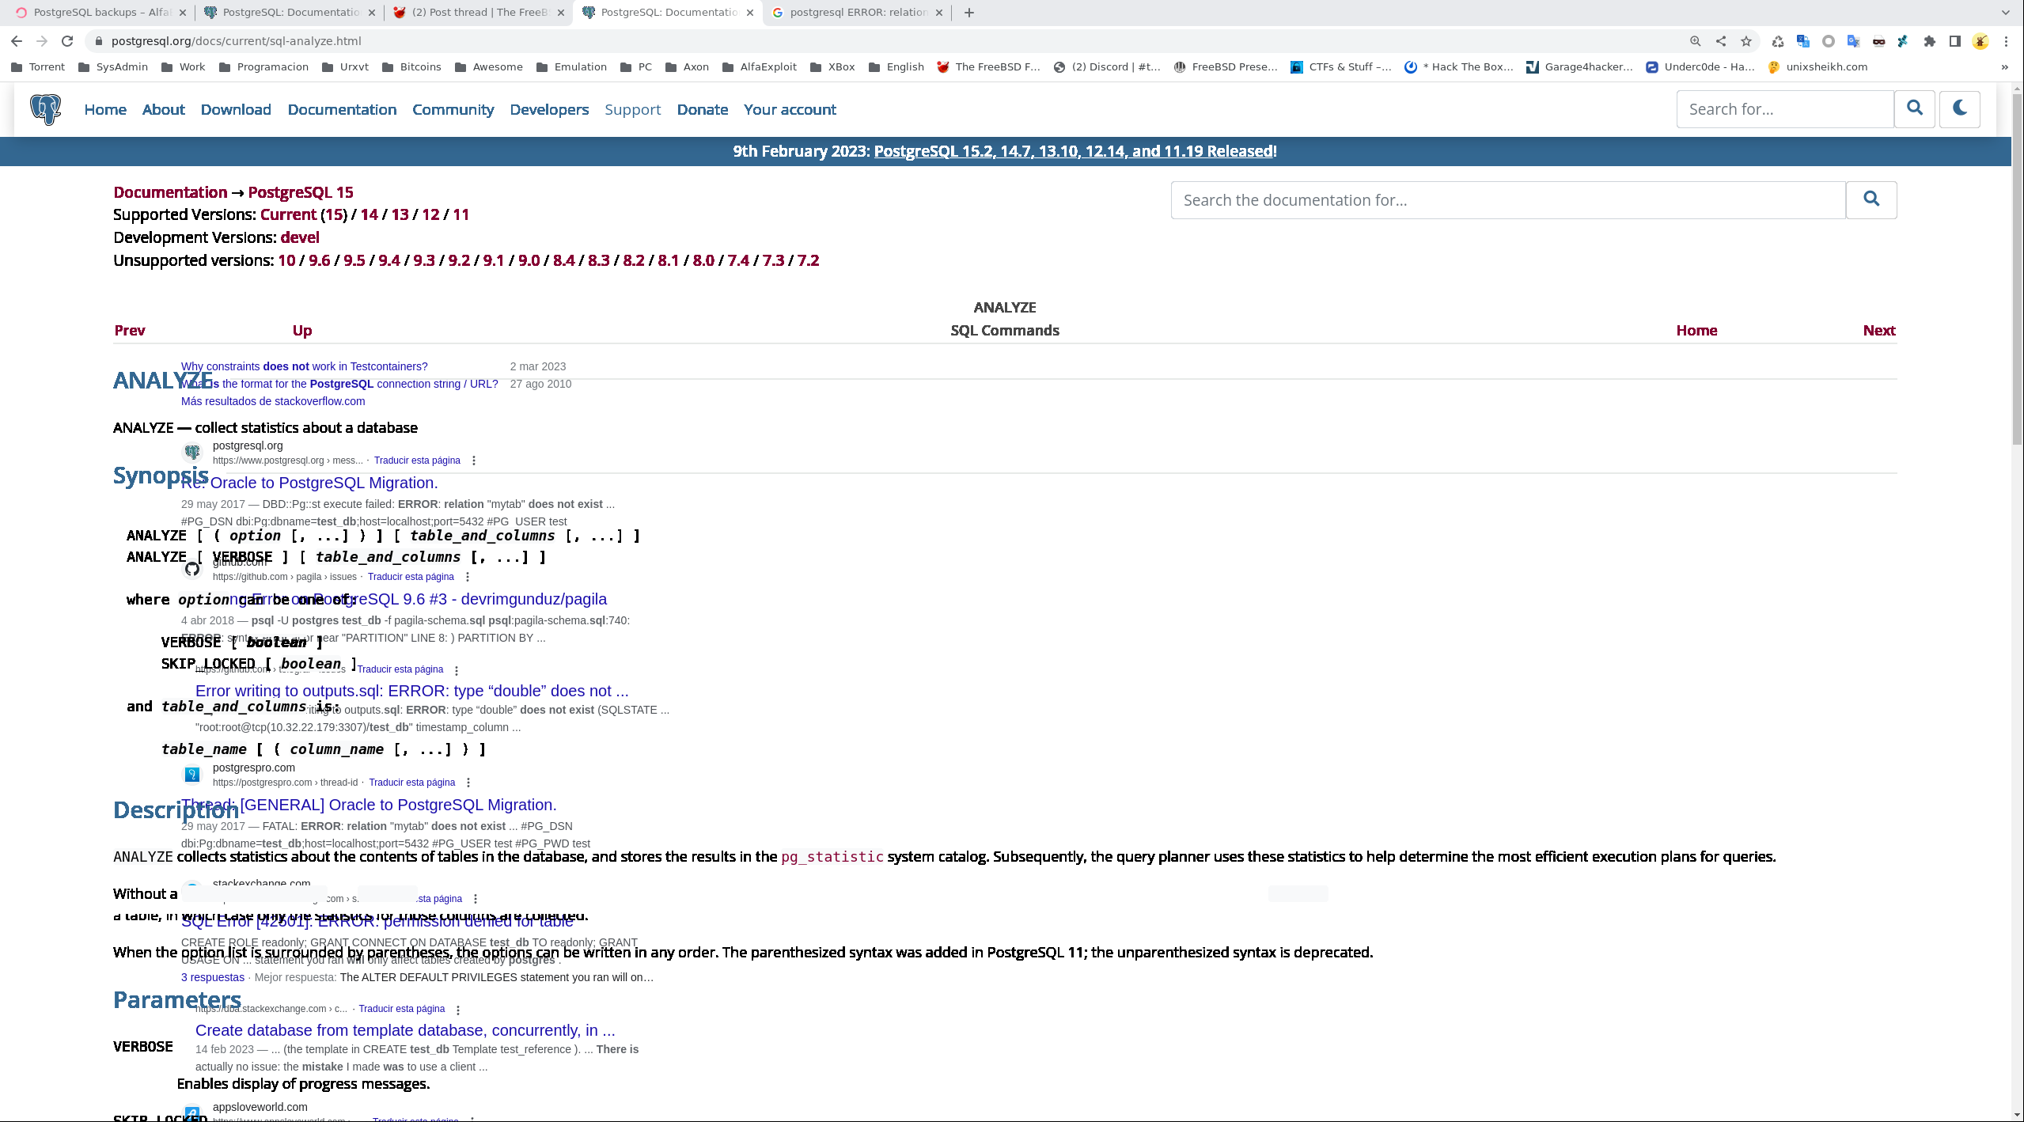Click the gray circle extension icon
The width and height of the screenshot is (2024, 1122).
pyautogui.click(x=1829, y=41)
